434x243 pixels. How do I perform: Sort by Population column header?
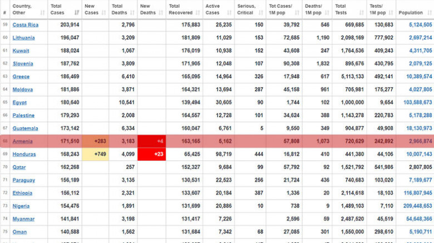[x=411, y=12]
